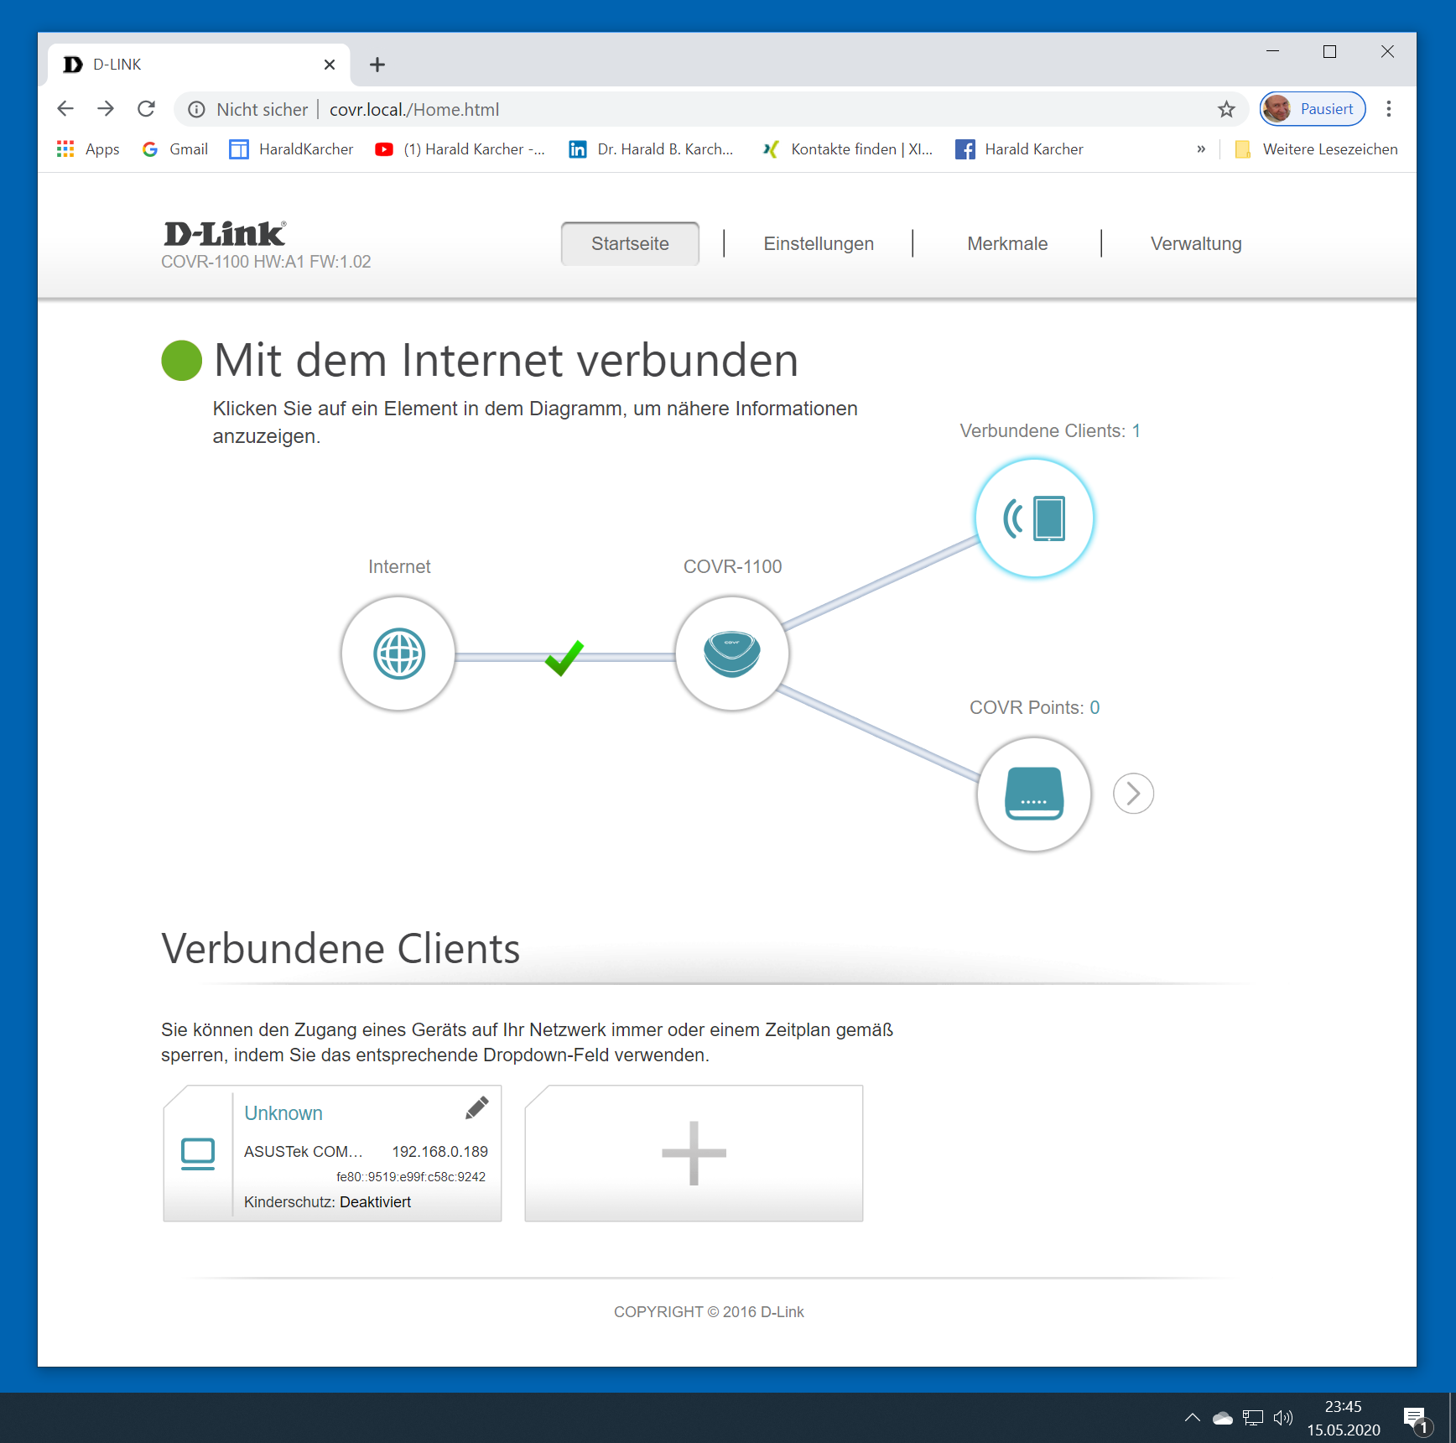Open the Einstellungen menu
The width and height of the screenshot is (1456, 1443).
[x=819, y=243]
